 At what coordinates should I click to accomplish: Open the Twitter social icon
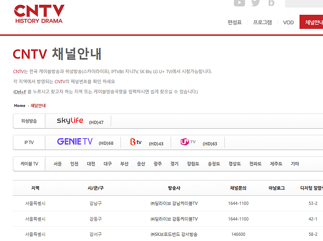point(256,3)
